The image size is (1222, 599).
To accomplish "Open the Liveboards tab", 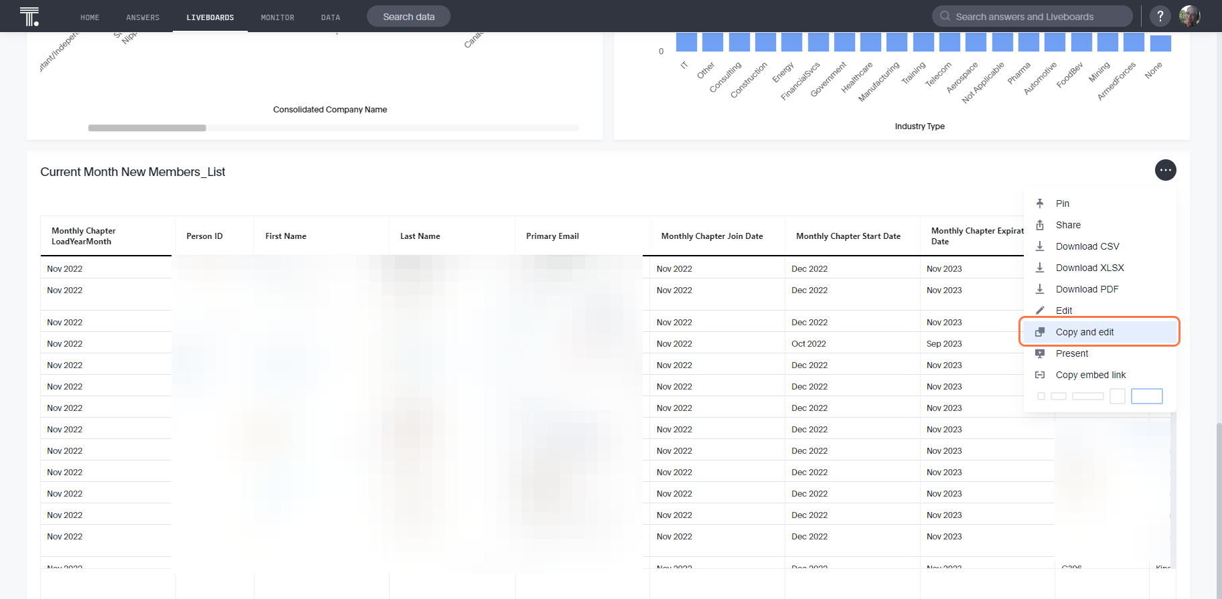I will (x=210, y=17).
